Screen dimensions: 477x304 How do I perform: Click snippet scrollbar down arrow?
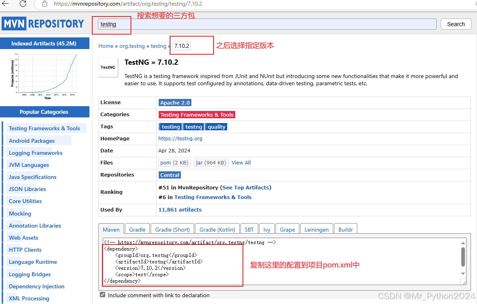(x=463, y=273)
